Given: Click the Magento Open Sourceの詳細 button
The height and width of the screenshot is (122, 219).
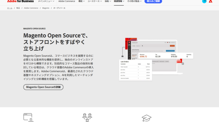Looking at the screenshot, I should point(43,87).
